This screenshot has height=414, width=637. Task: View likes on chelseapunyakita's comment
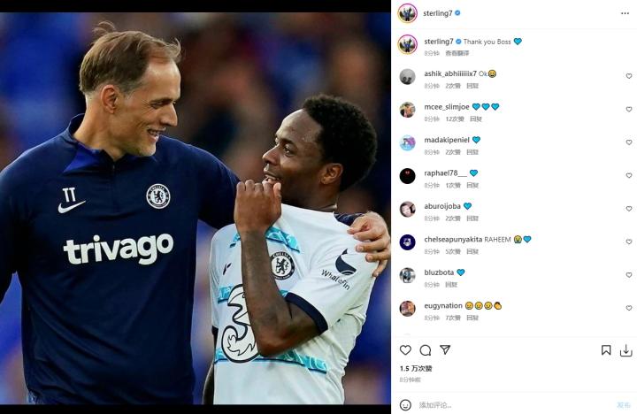(x=453, y=251)
